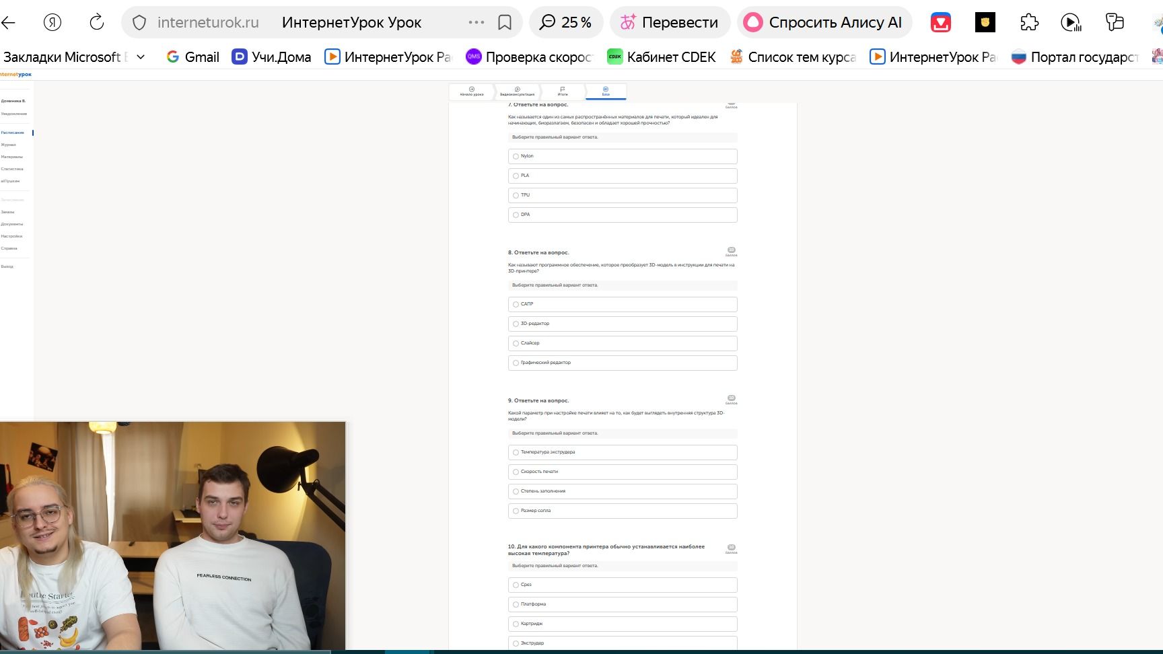Open the three-dots page options menu

coord(477,22)
